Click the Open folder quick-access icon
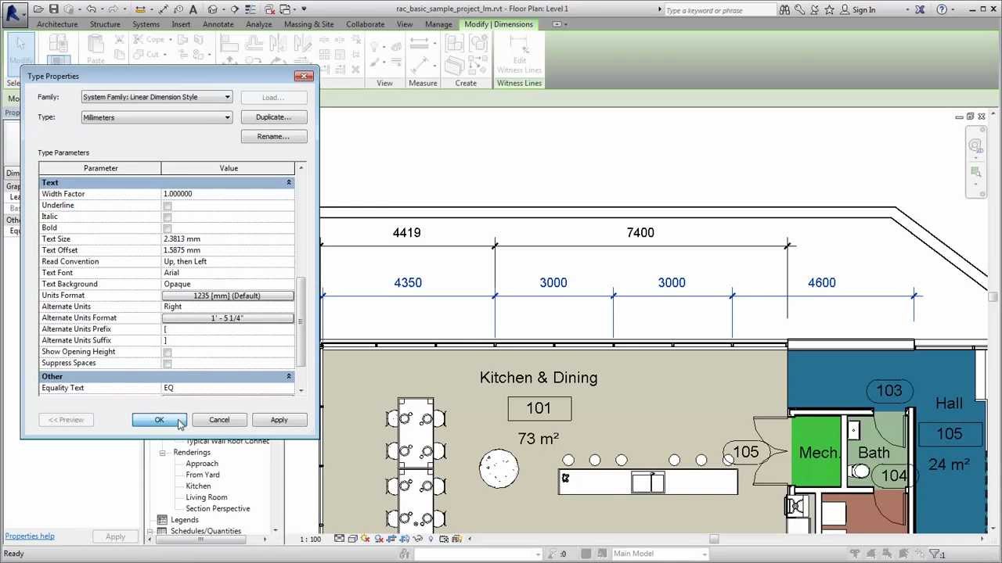 [x=38, y=9]
